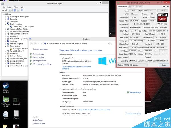
Task: Collapse the Other devices node
Action: coord(6,46)
